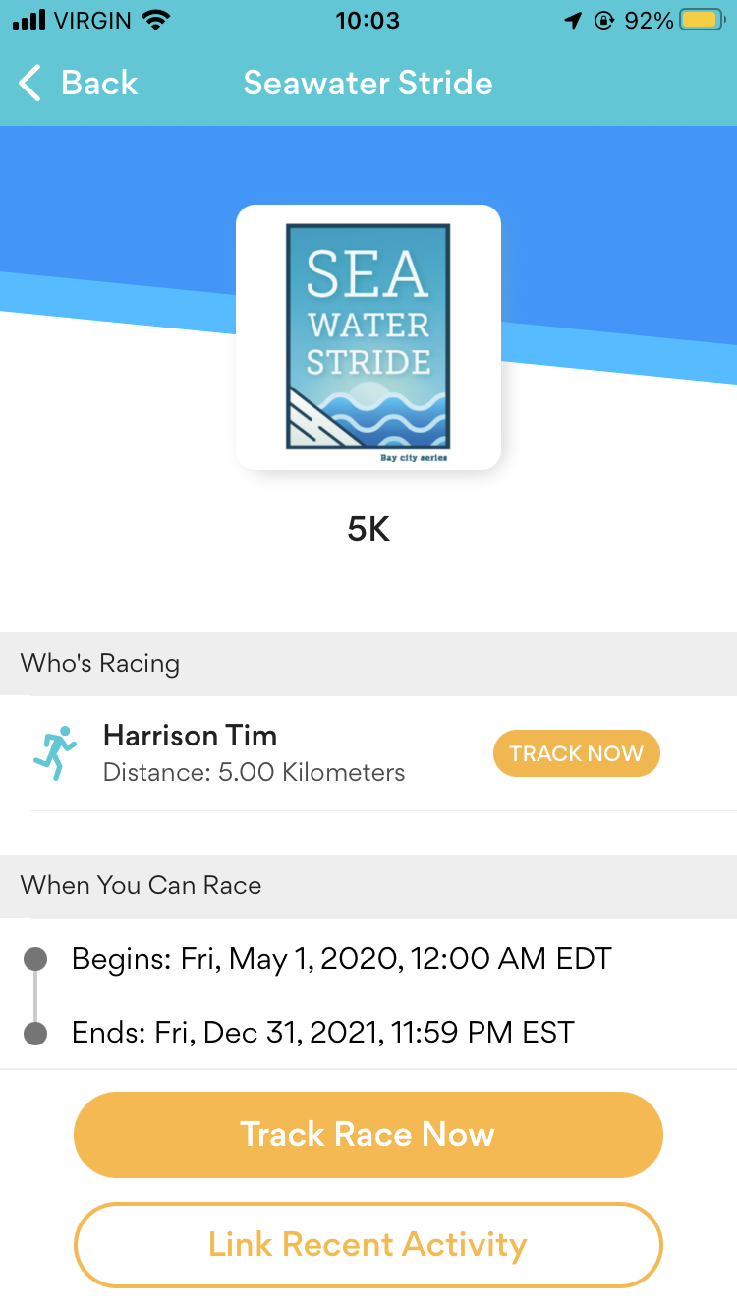Tap the 5K race distance label
This screenshot has width=737, height=1312.
click(x=368, y=530)
